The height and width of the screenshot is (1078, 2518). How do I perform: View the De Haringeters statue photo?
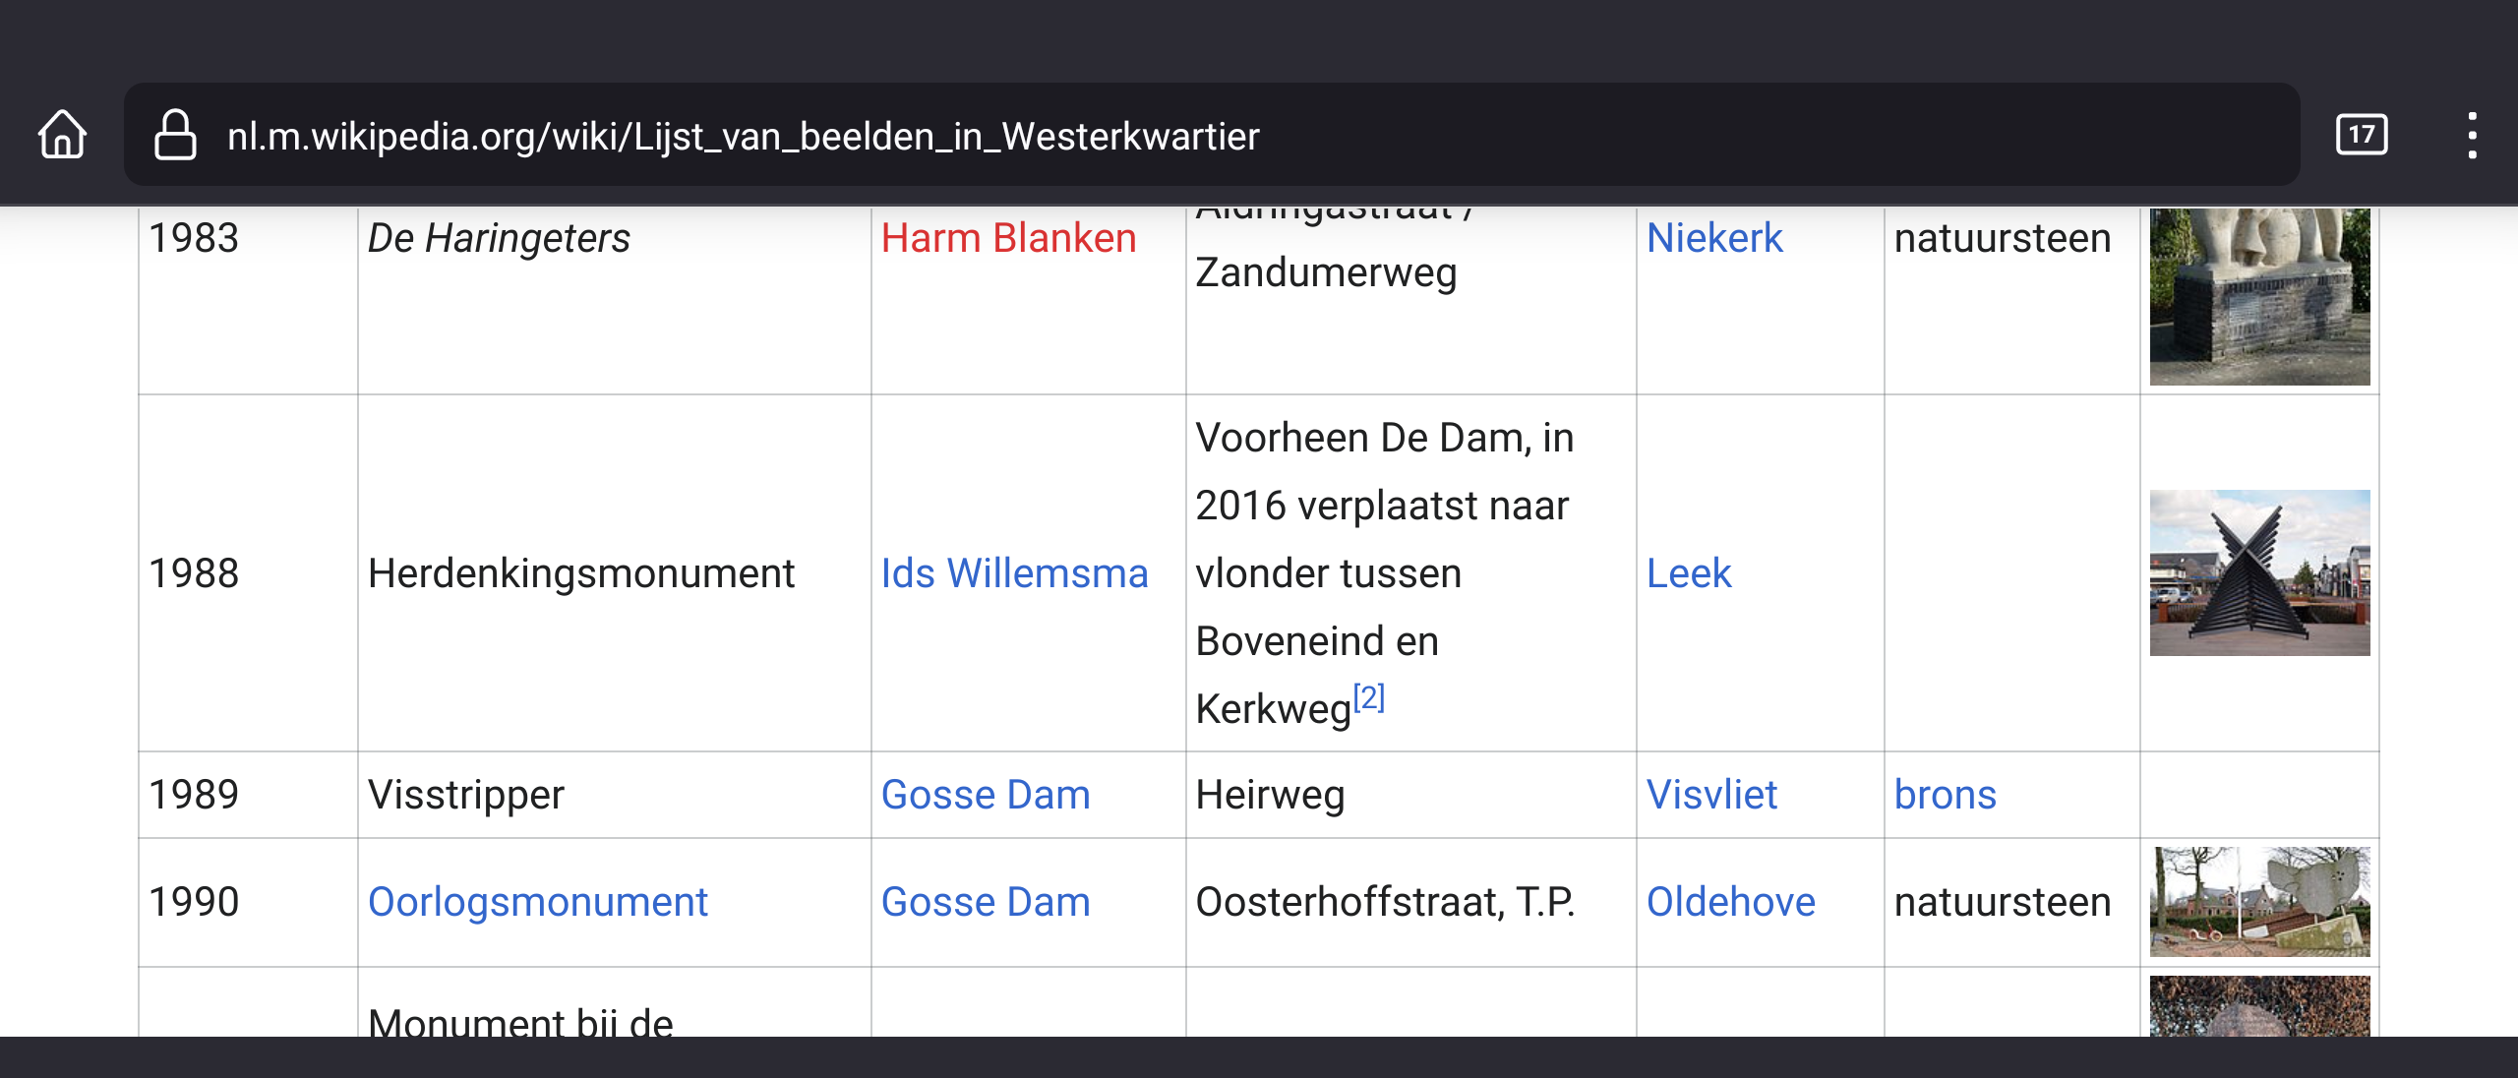click(x=2259, y=295)
